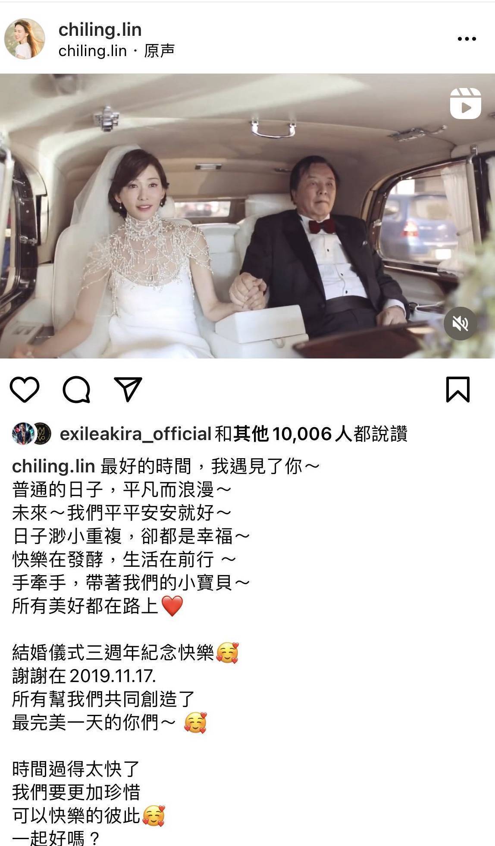Tap the Reels icon on the video
Image resolution: width=495 pixels, height=846 pixels.
click(466, 104)
